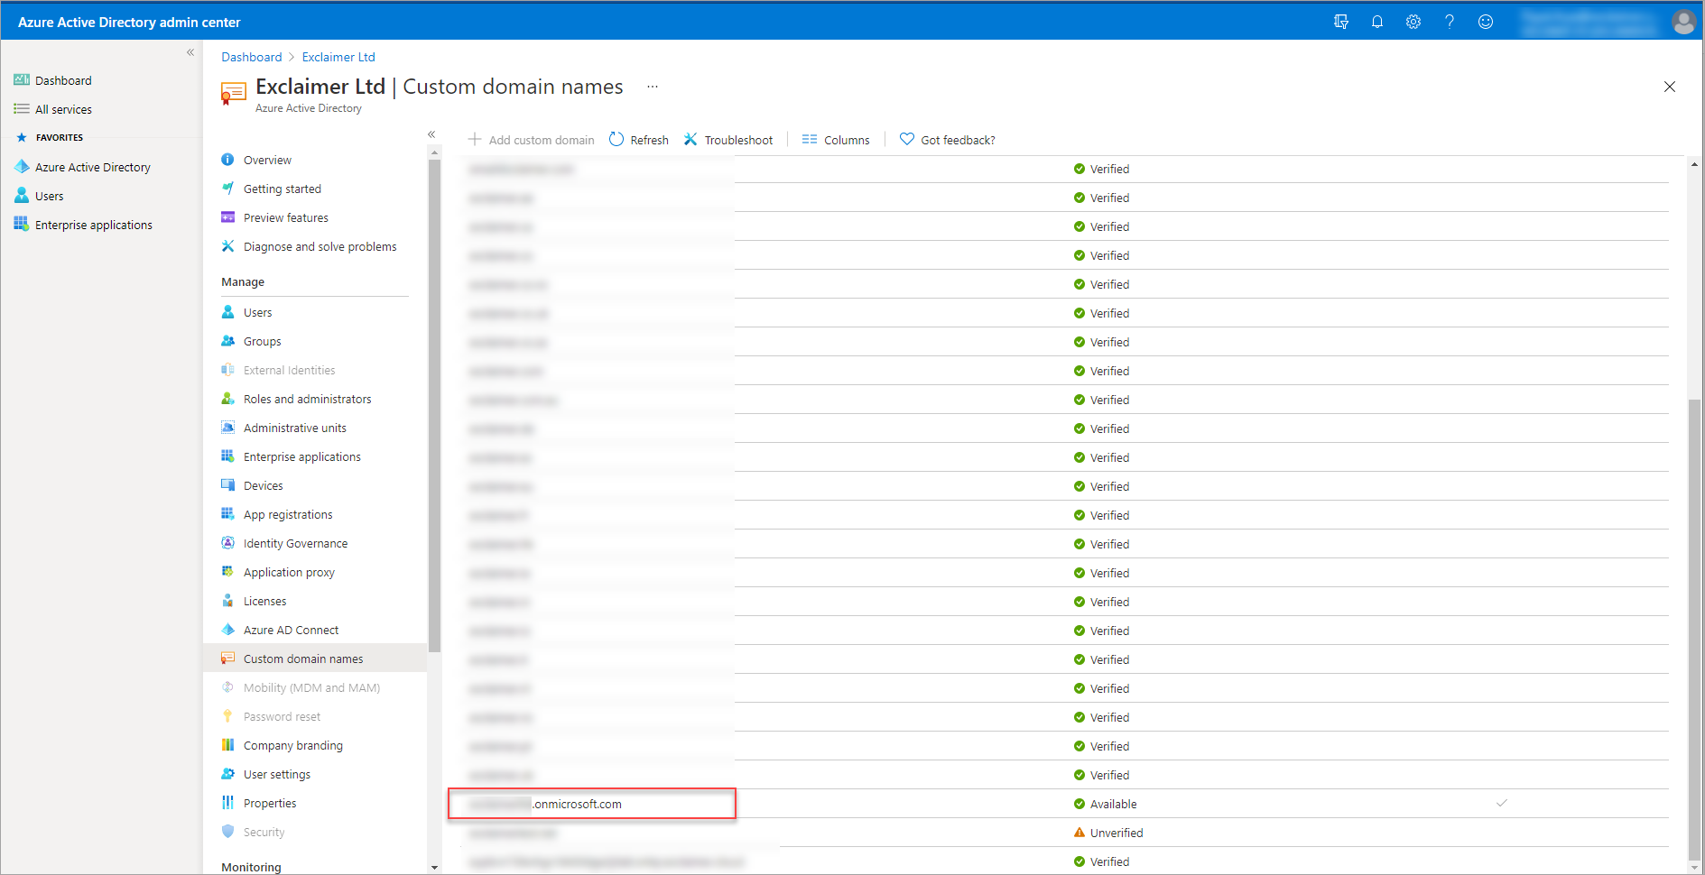Select Overview in resource menu
The image size is (1705, 875).
[267, 160]
